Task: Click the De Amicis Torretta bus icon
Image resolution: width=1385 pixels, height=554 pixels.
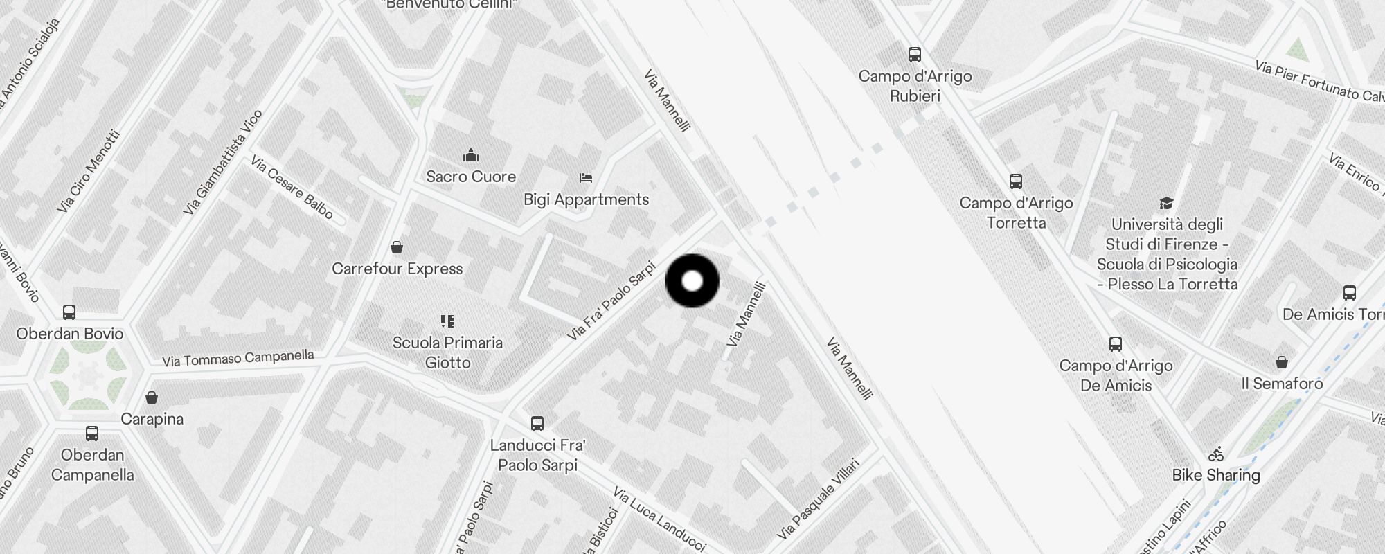Action: click(1350, 292)
